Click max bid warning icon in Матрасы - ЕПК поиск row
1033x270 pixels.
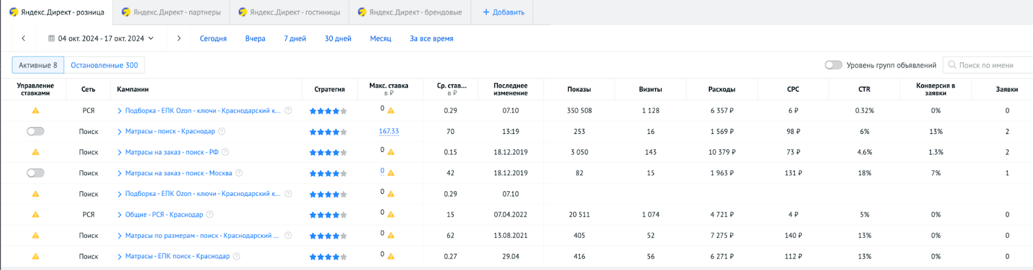tap(391, 256)
